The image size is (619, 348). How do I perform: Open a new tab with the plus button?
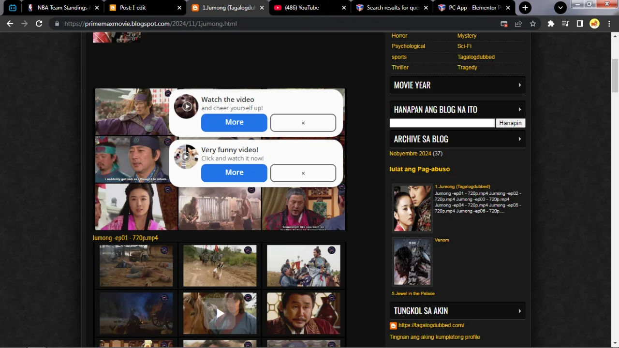pyautogui.click(x=525, y=8)
